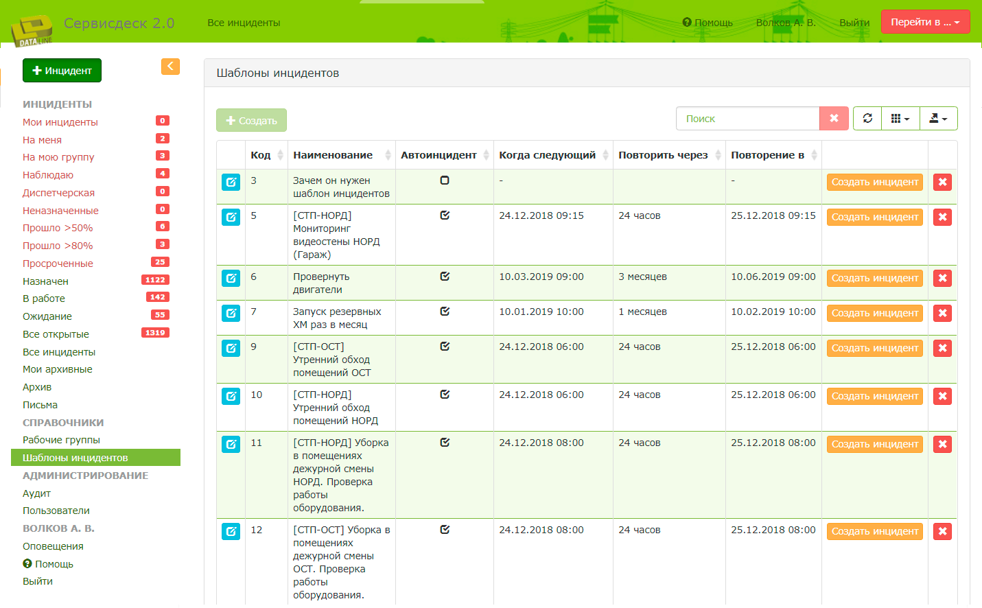The image size is (982, 608).
Task: Toggle Автоинцидент checkbox for template 10
Action: pos(445,395)
